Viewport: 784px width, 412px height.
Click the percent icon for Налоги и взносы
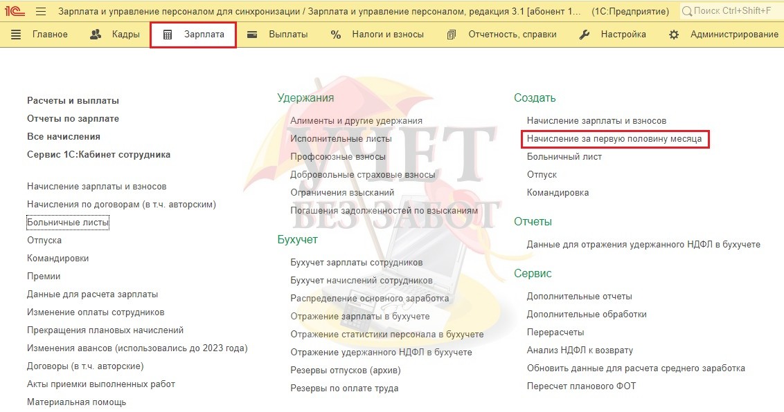tap(335, 35)
